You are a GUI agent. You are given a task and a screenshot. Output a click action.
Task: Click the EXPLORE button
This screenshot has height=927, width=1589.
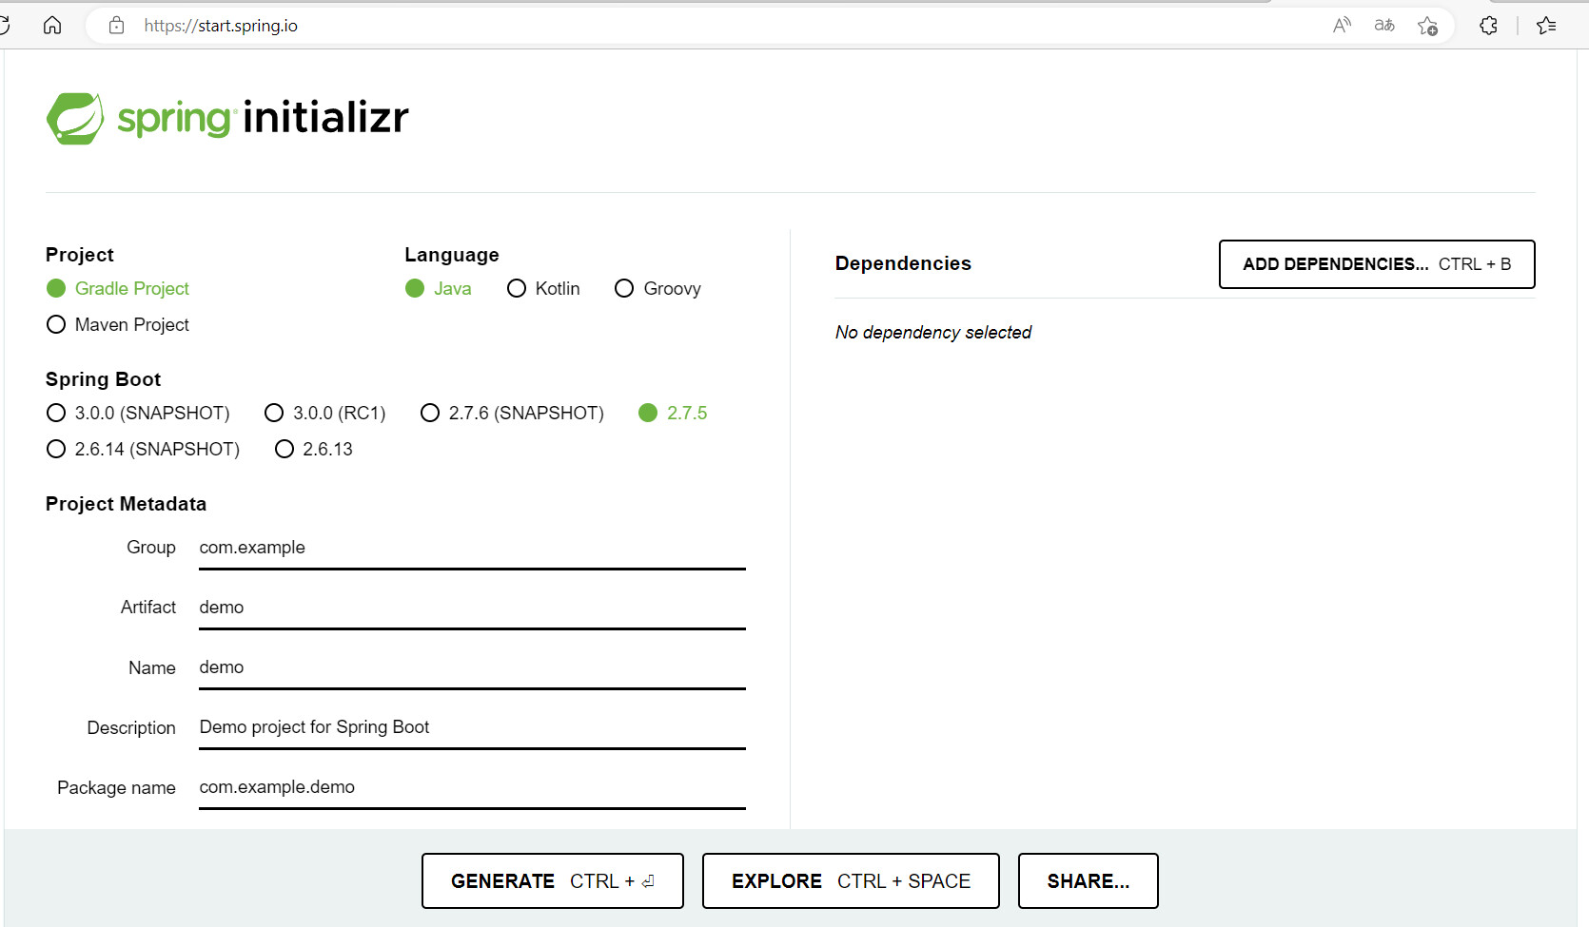(851, 881)
